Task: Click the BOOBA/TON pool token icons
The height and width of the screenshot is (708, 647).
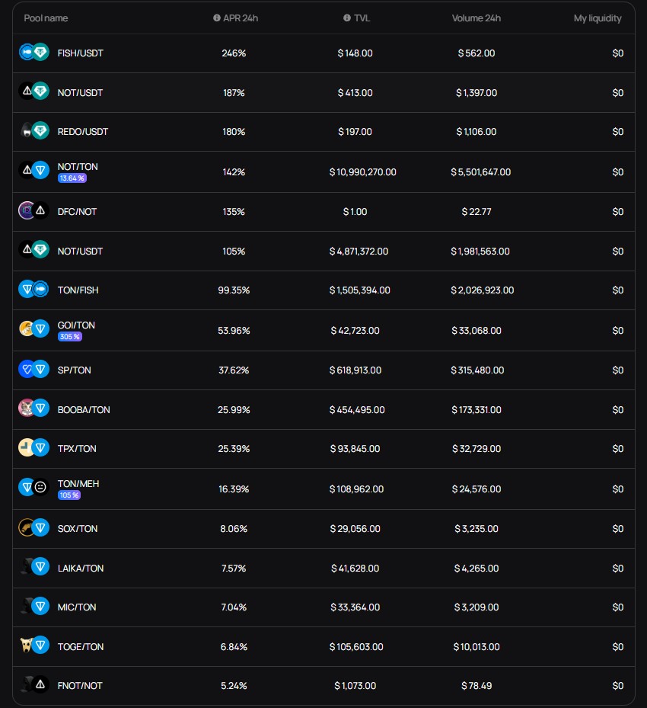Action: (33, 408)
